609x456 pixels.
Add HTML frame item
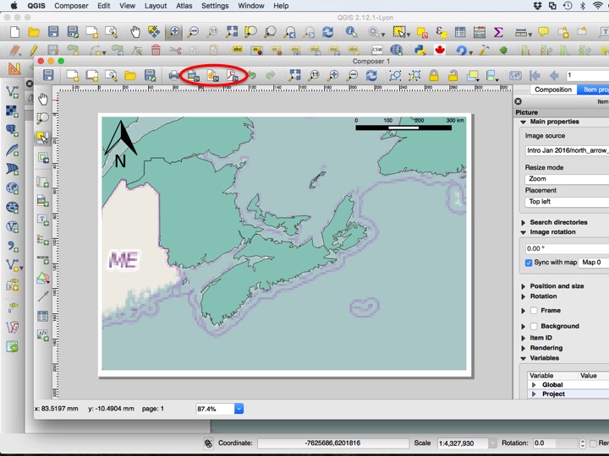pyautogui.click(x=43, y=334)
